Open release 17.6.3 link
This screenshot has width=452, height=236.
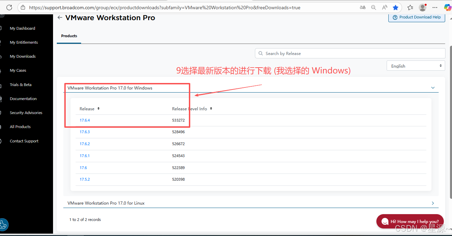coord(85,132)
